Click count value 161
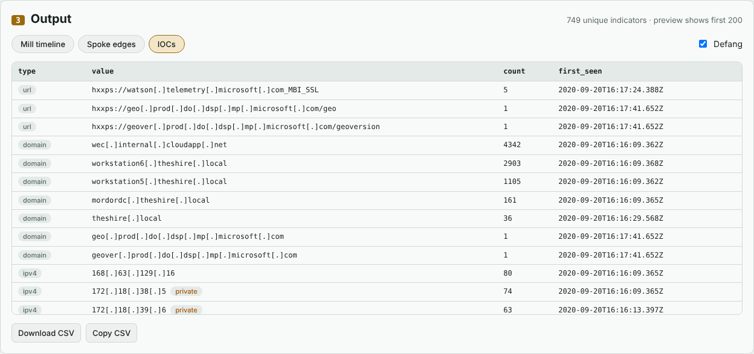754x354 pixels. tap(510, 200)
